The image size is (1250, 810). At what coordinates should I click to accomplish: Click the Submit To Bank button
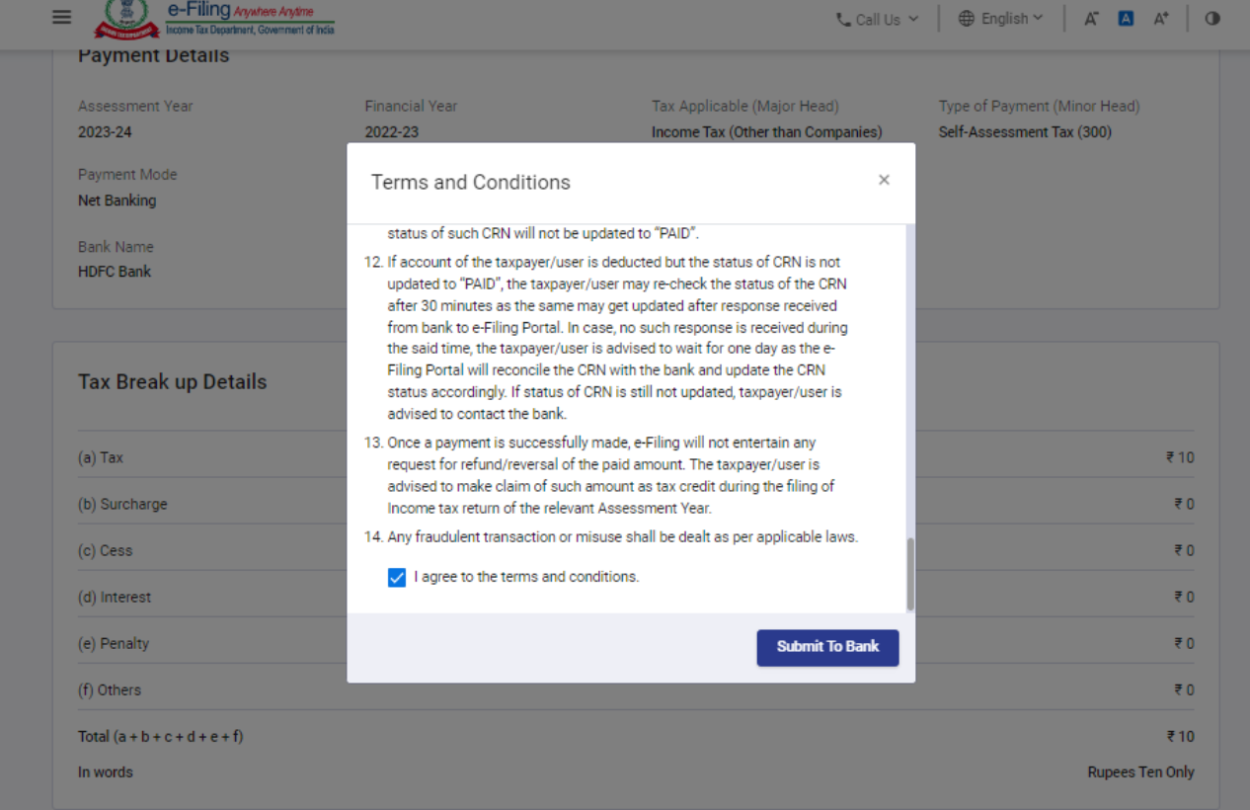[x=827, y=647]
